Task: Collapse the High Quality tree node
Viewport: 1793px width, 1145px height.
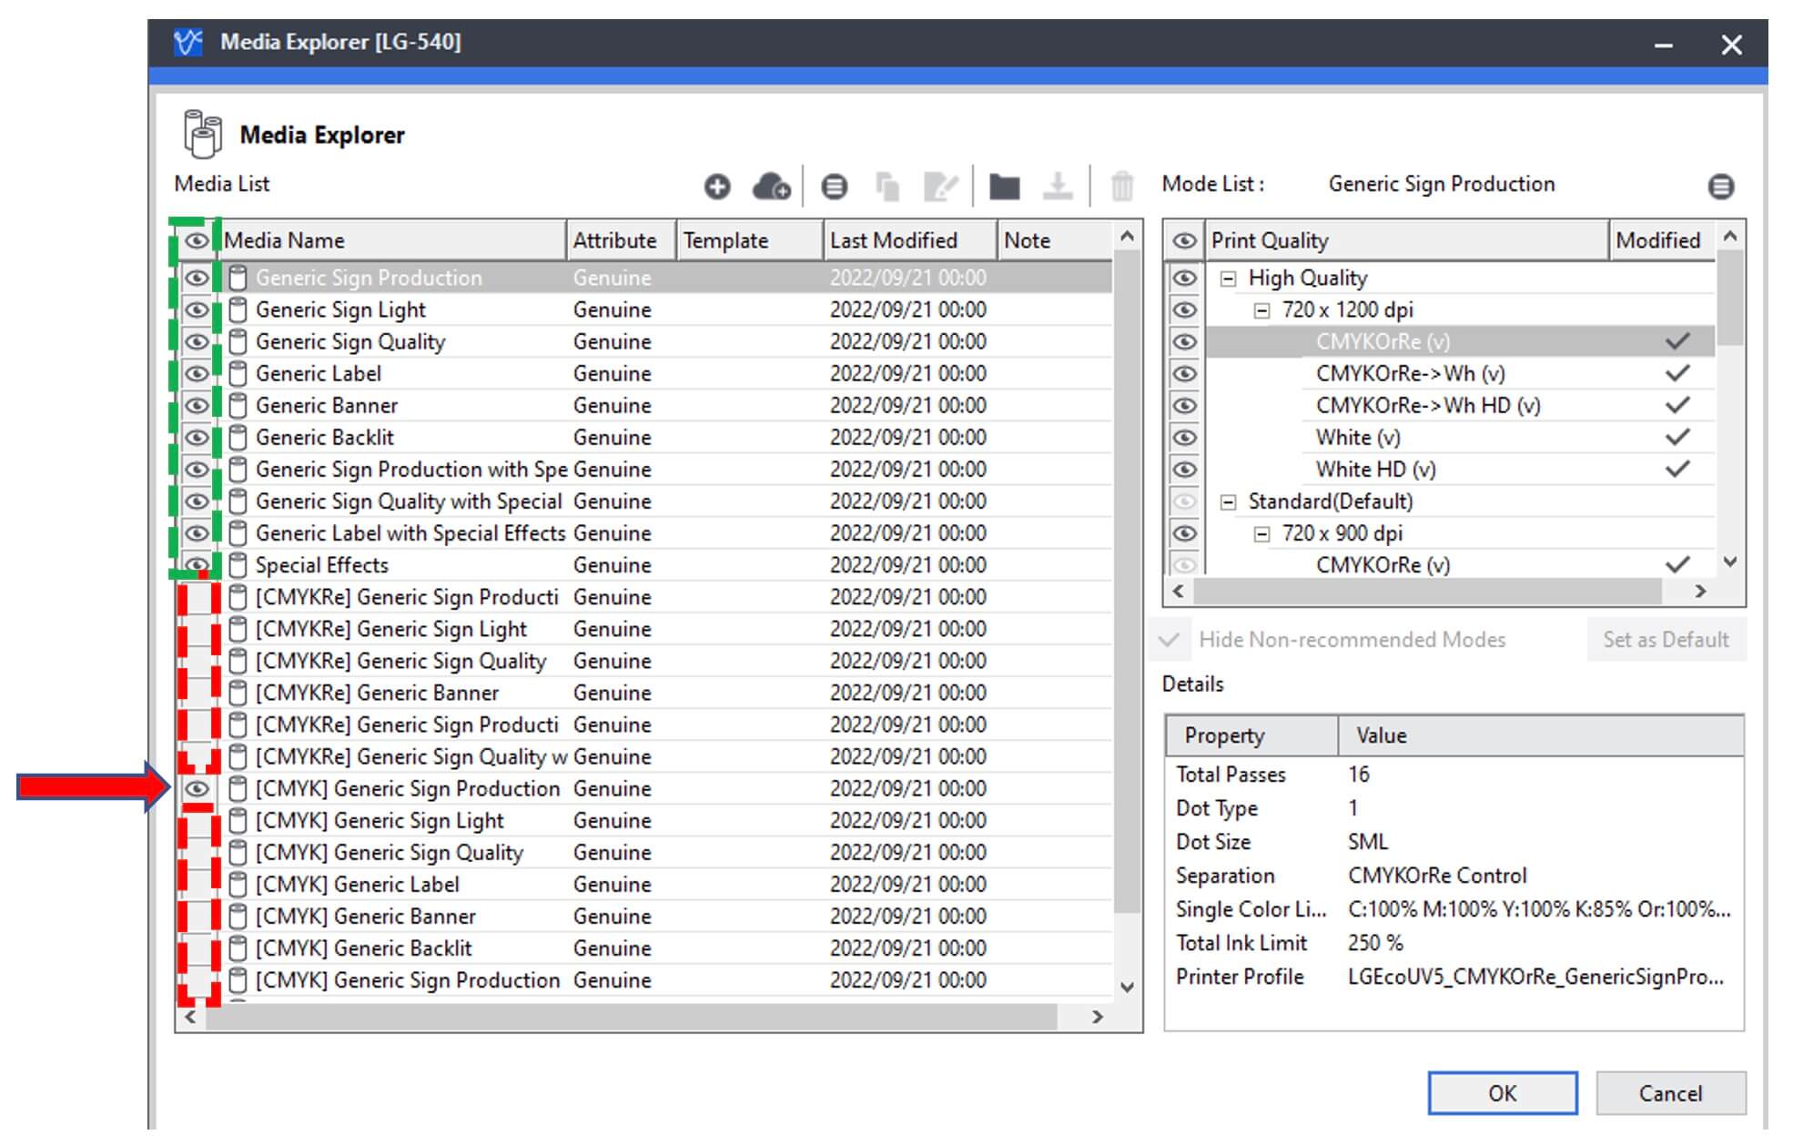Action: point(1228,279)
